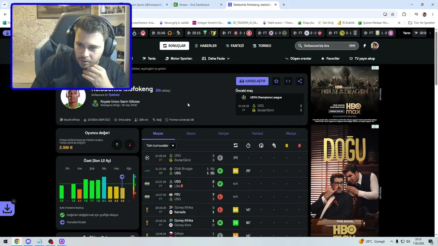Open the finished match chip showing 3-1
The height and width of the screenshot is (246, 438).
pos(343,33)
